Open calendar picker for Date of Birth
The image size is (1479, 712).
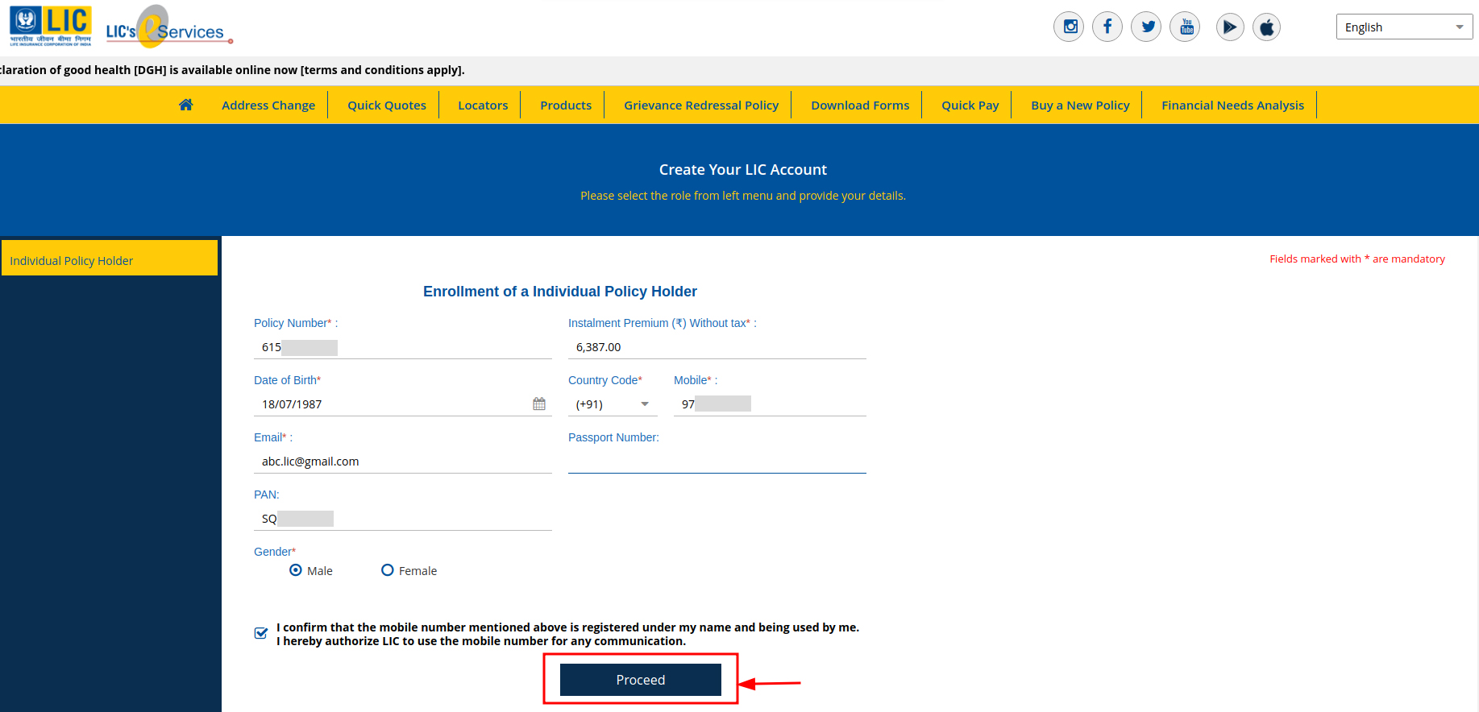click(539, 404)
